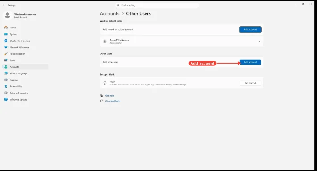
Task: Click the Apps icon in sidebar
Action: pyautogui.click(x=6, y=60)
